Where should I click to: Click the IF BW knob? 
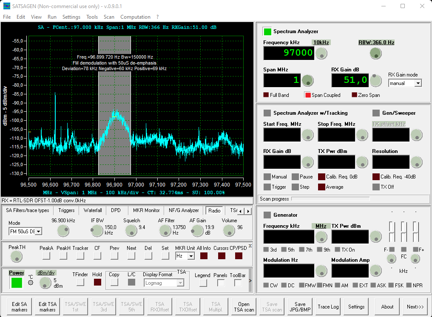click(97, 230)
